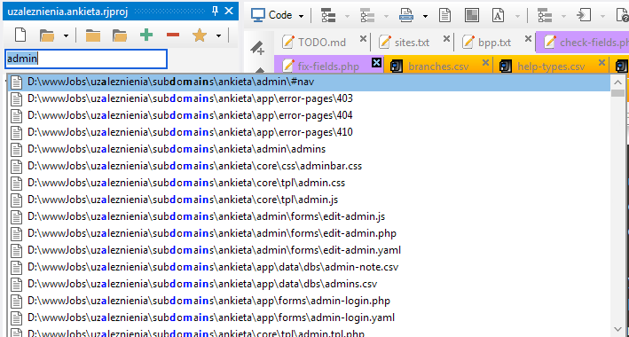
Task: Close the help-types.csv tab
Action: click(601, 63)
